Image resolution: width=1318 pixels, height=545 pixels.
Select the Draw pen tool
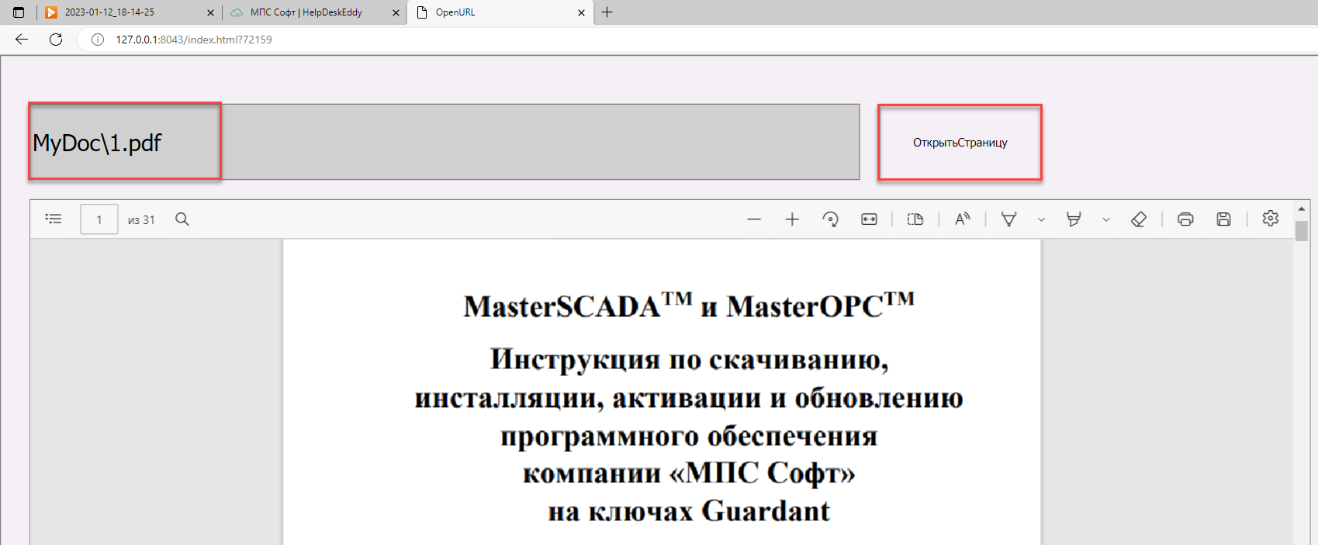[1008, 219]
